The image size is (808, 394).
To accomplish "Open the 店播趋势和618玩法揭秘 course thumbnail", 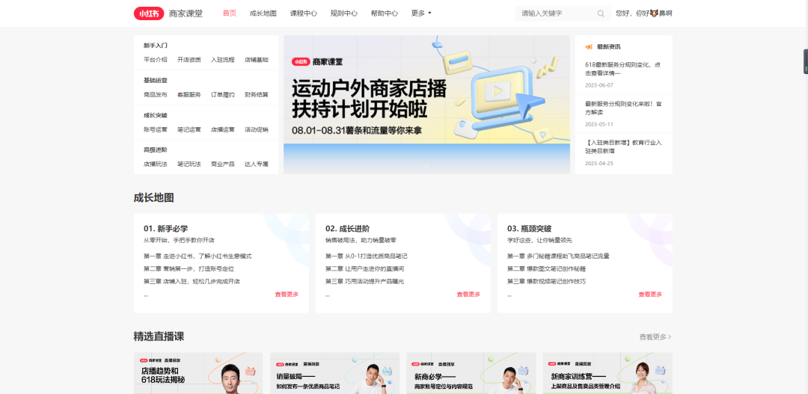I will click(198, 373).
